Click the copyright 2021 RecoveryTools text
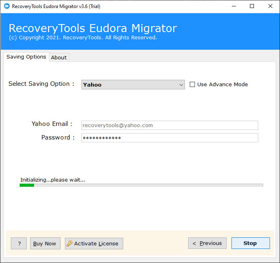This screenshot has height=263, width=280. coord(83,38)
